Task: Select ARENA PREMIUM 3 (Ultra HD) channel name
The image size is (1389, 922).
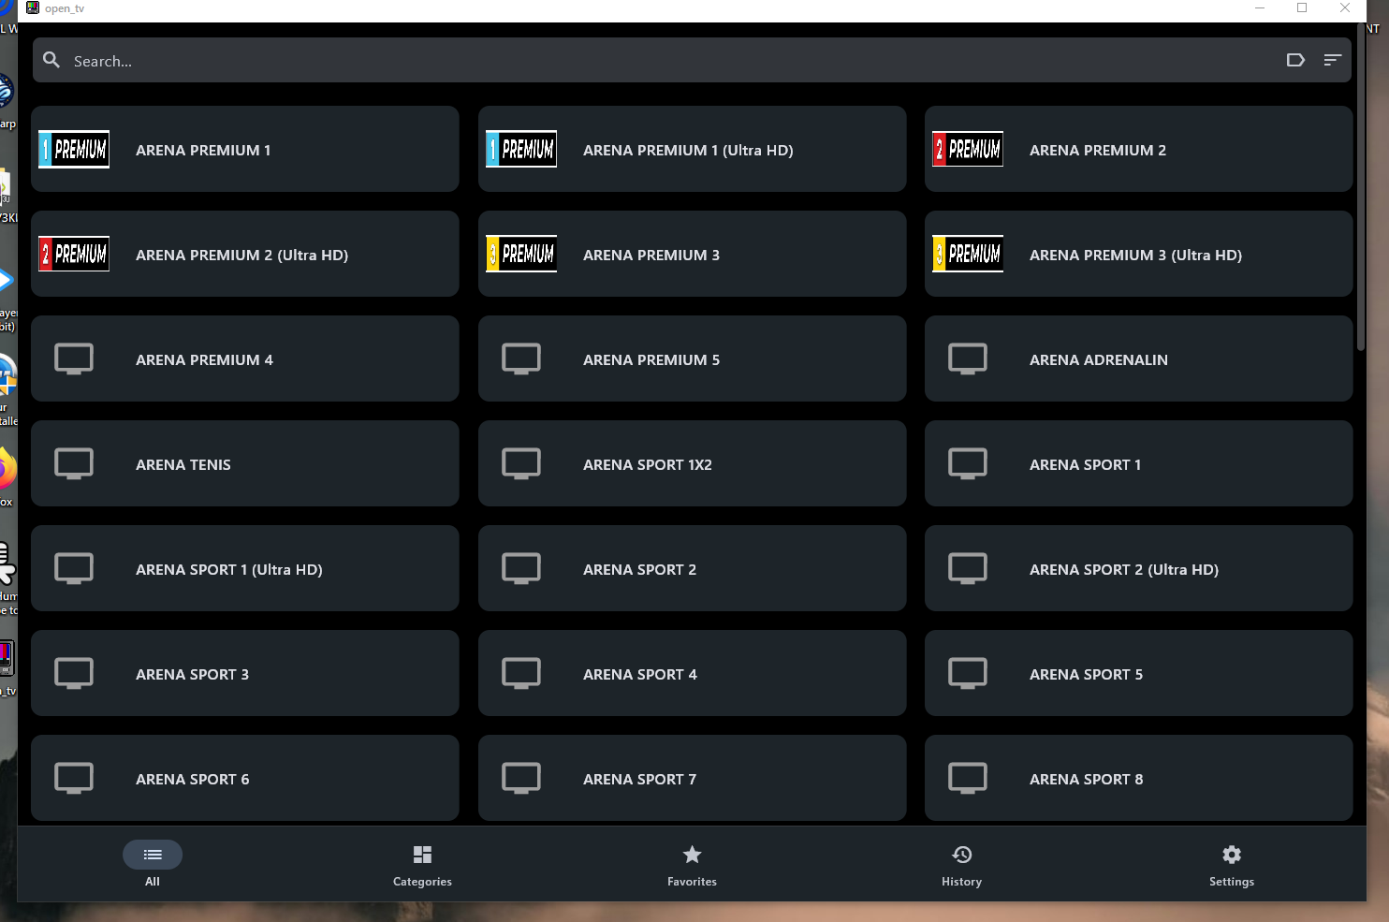Action: pos(1135,255)
